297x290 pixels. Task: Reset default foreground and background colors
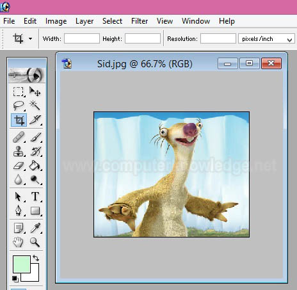pos(15,278)
